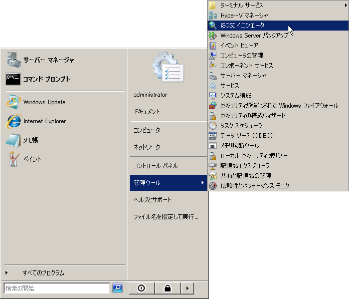Screen dimensions: 349x299
Task: Click the search magnifier button
Action: point(117,288)
